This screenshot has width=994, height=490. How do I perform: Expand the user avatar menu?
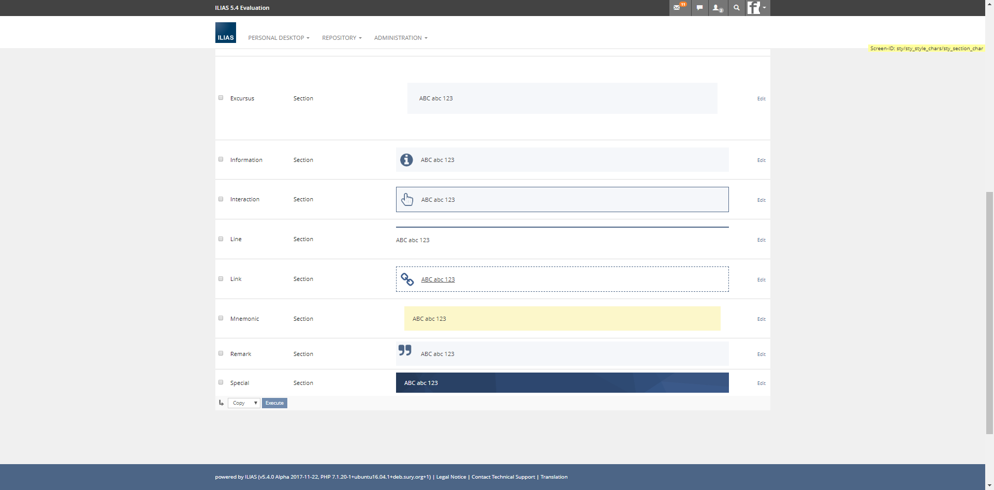click(757, 8)
